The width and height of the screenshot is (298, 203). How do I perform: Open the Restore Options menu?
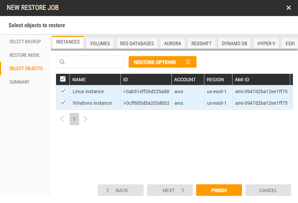point(162,62)
